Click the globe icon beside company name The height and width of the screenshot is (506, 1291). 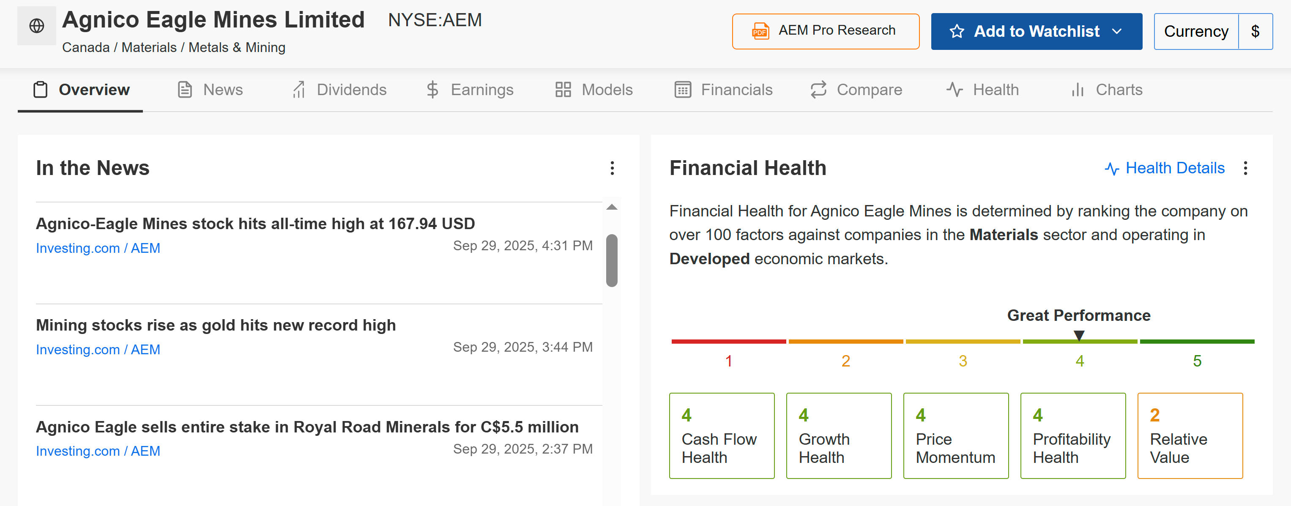(x=37, y=25)
